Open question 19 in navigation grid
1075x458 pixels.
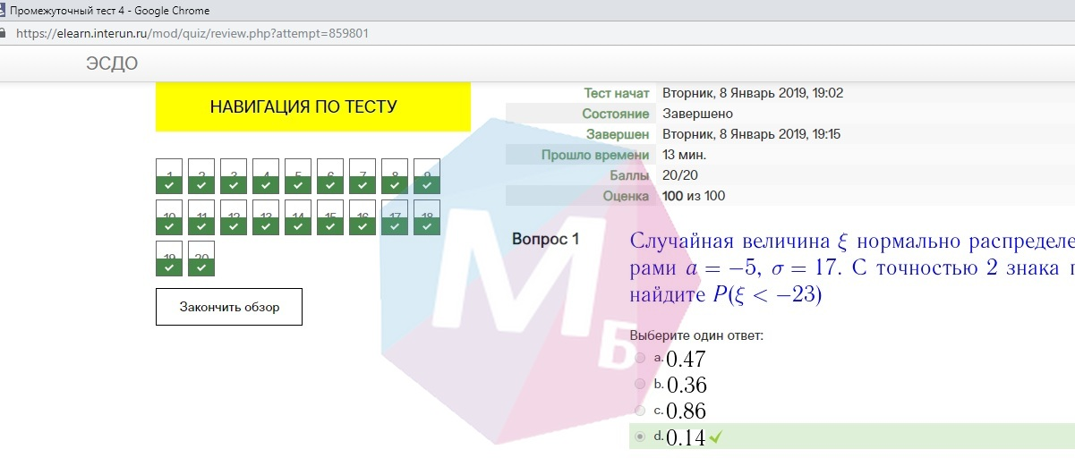(169, 259)
